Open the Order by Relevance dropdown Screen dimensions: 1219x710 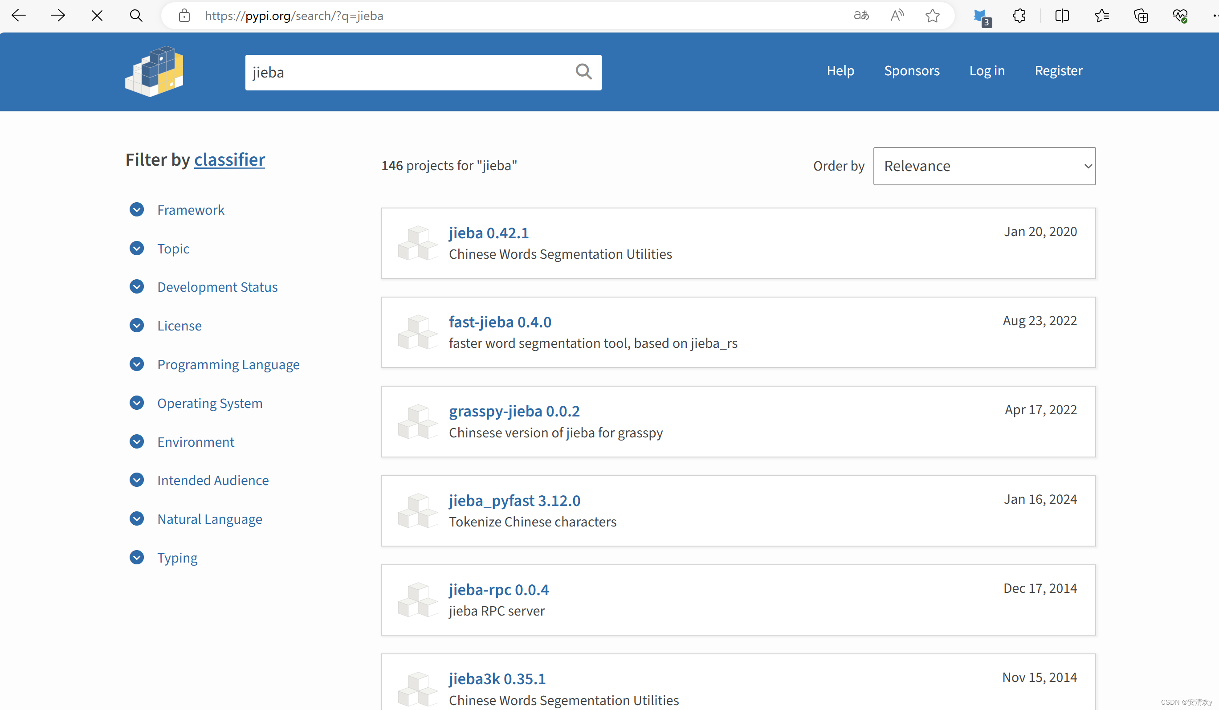tap(984, 166)
